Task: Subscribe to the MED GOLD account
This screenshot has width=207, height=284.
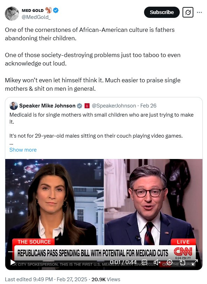Action: [162, 12]
